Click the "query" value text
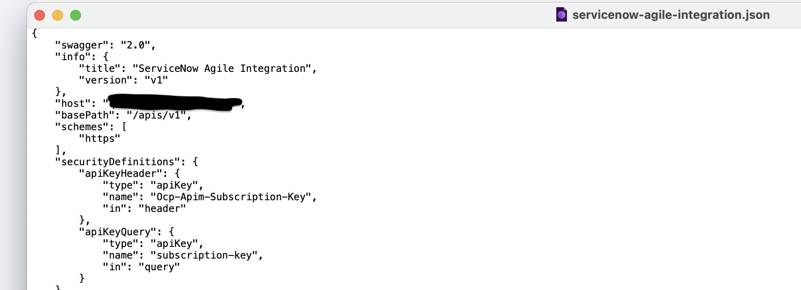The width and height of the screenshot is (801, 290). [x=159, y=267]
